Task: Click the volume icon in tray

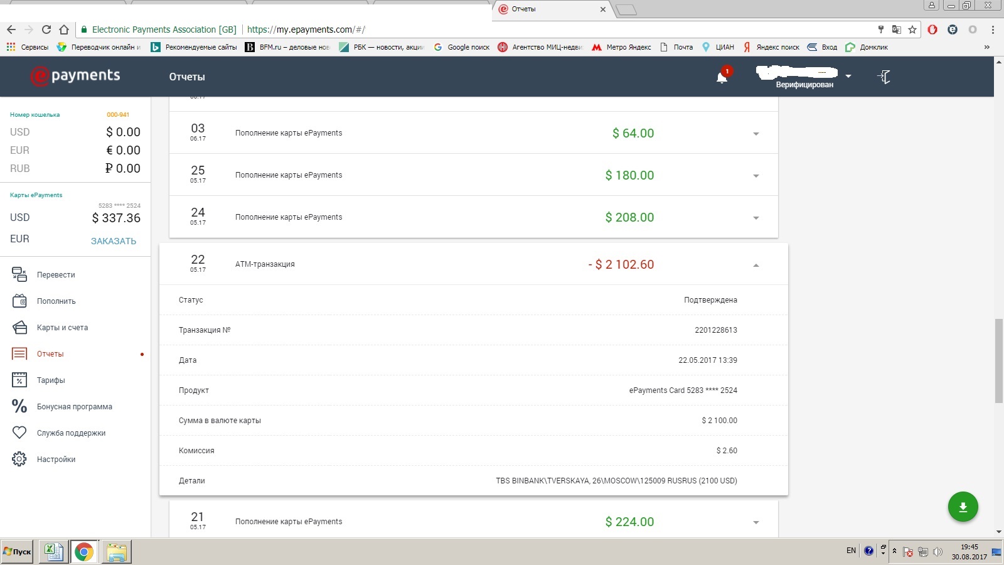Action: [937, 552]
